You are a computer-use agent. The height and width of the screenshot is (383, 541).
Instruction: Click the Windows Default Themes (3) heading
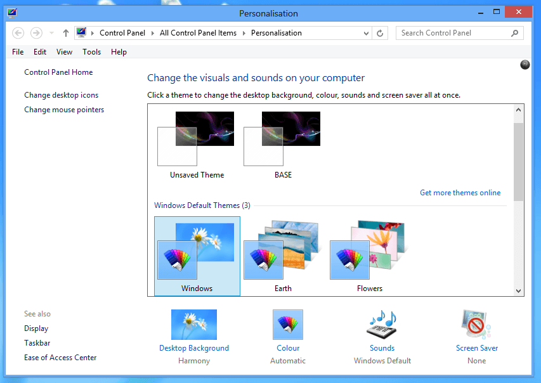point(202,205)
